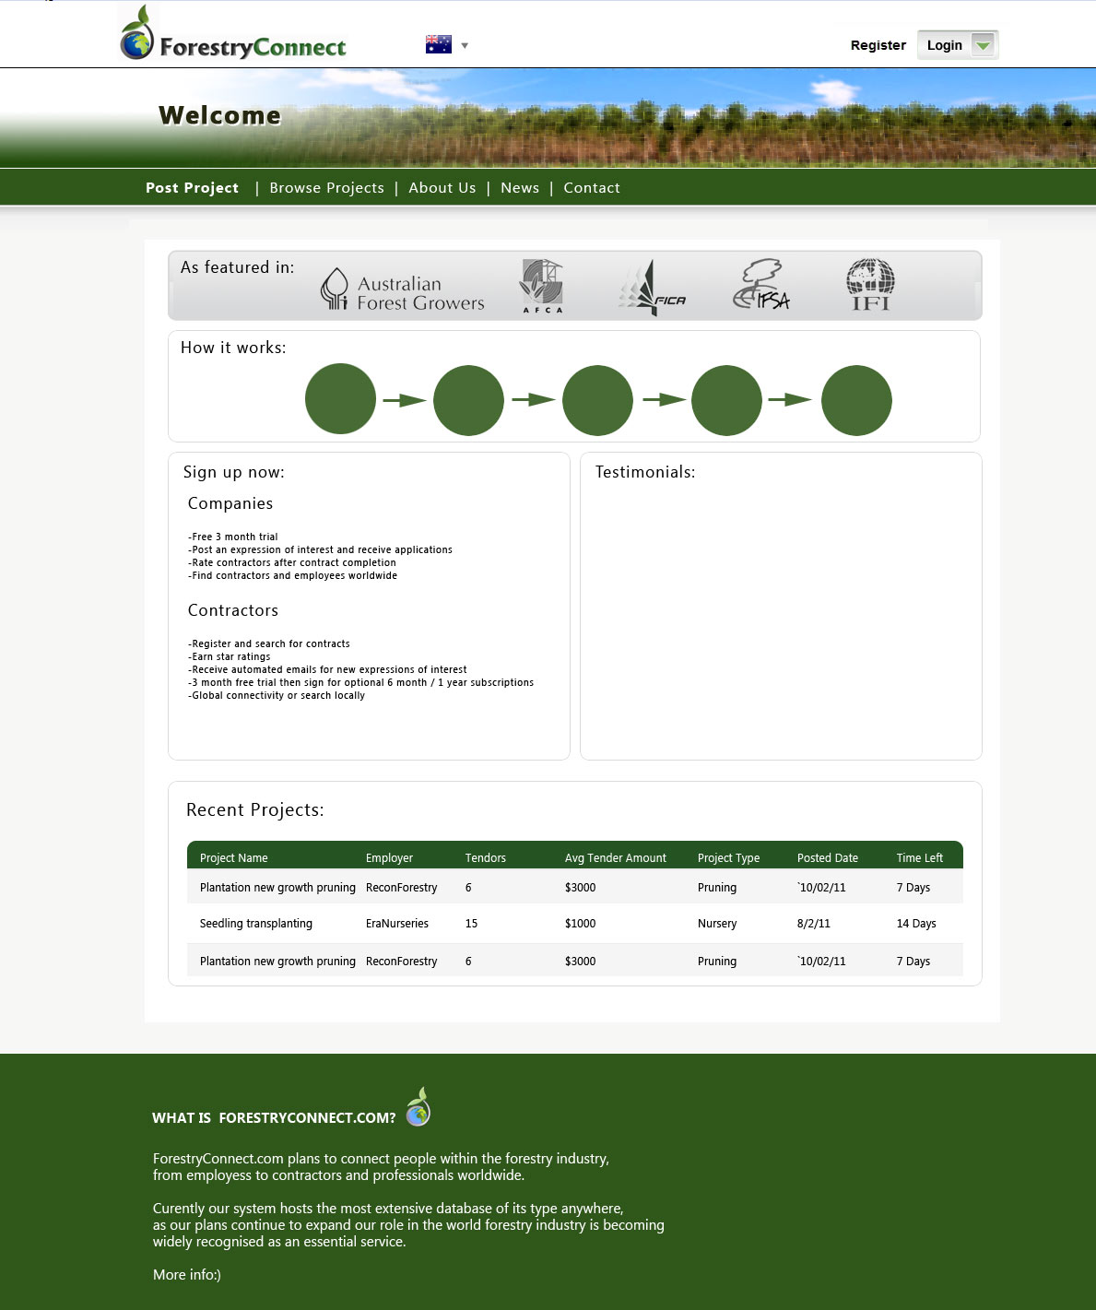The image size is (1096, 1310).
Task: Click the Register link
Action: click(x=878, y=45)
